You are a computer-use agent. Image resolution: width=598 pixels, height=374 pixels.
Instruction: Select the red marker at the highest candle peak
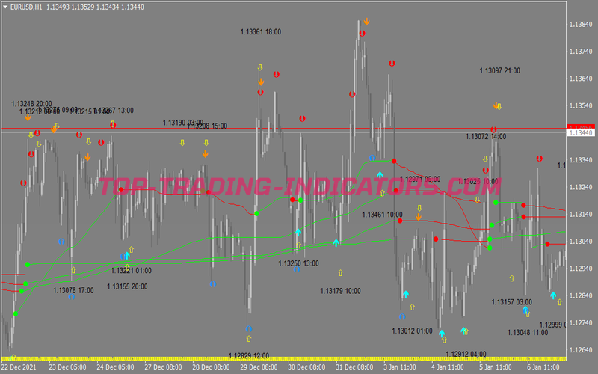[362, 34]
